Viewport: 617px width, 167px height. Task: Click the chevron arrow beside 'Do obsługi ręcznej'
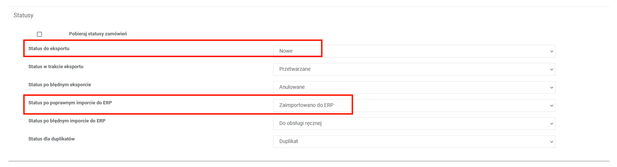[551, 123]
